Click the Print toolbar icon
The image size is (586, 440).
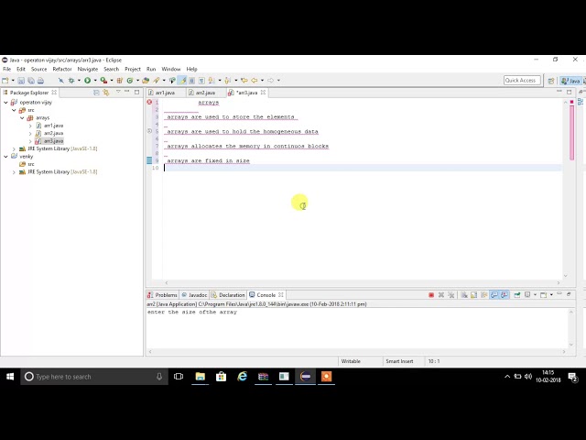[40, 81]
